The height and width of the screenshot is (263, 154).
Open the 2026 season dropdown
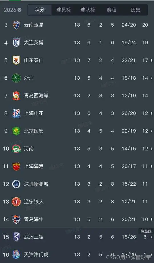click(x=13, y=10)
